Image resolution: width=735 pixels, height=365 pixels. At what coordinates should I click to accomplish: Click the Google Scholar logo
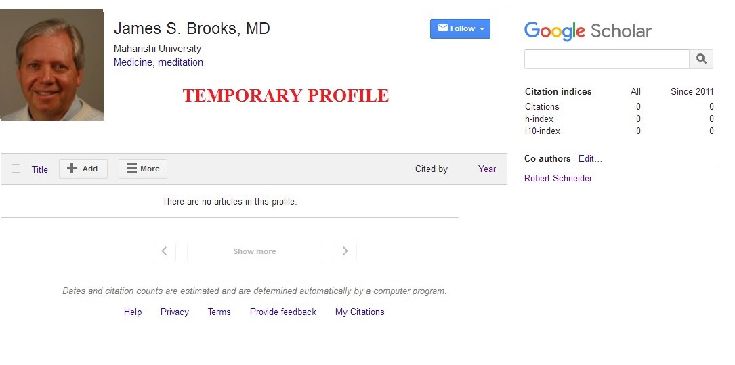coord(588,31)
